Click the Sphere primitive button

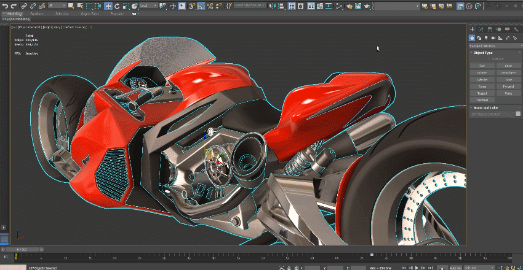[x=482, y=72]
